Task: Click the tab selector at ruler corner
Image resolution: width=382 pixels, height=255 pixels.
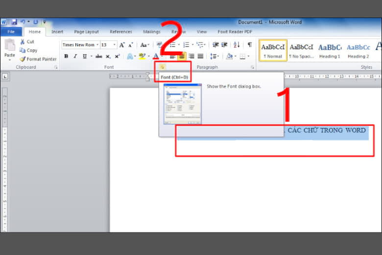Action: point(5,76)
